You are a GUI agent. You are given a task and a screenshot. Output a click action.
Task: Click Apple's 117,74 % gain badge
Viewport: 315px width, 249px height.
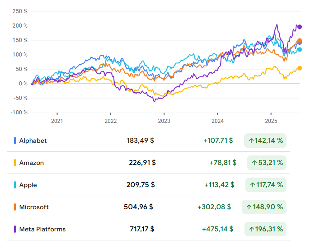click(x=266, y=185)
